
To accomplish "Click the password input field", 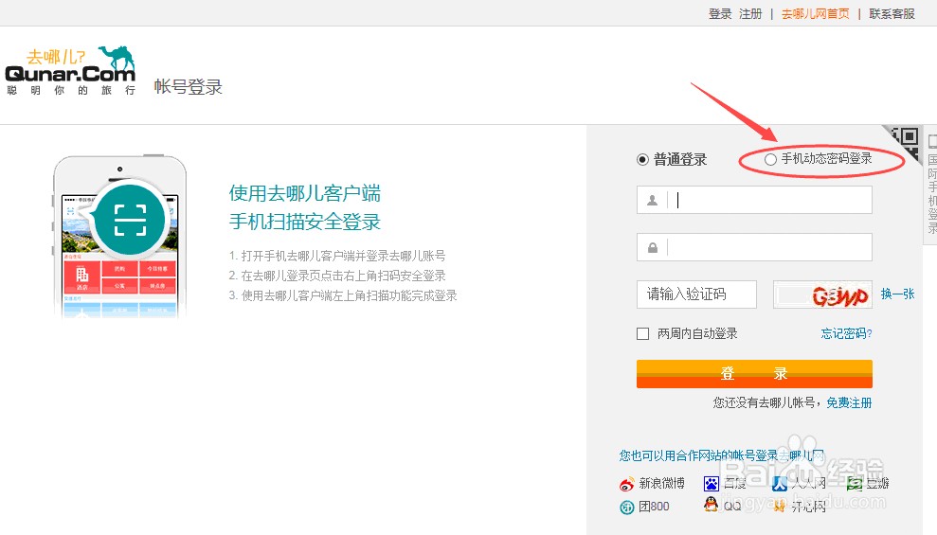I will (x=754, y=247).
